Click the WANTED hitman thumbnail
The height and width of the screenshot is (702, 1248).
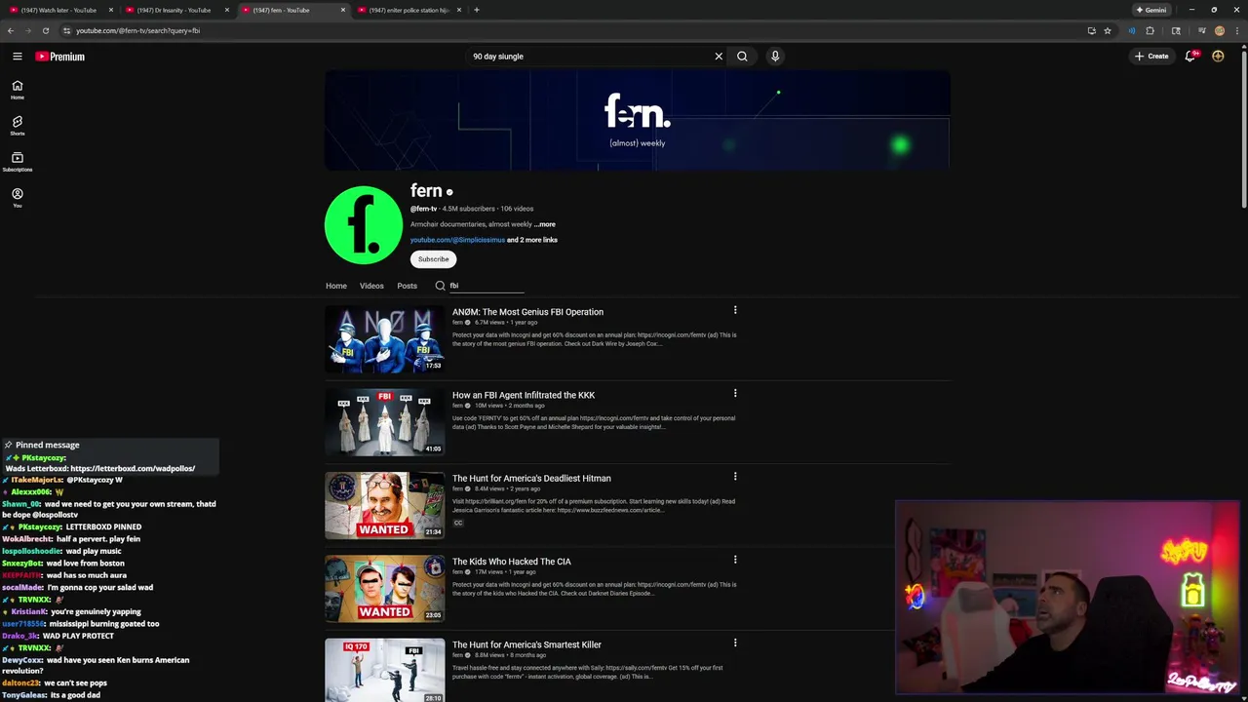point(384,505)
